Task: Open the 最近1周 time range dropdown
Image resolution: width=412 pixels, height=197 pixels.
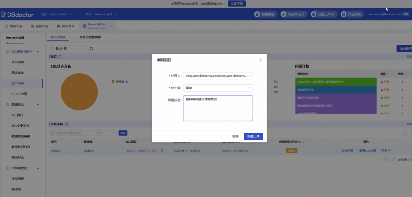Action: point(68,48)
